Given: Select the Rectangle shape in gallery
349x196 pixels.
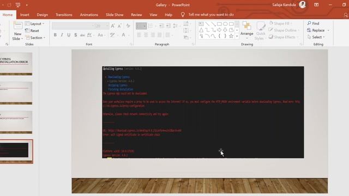Looking at the screenshot, I should [x=219, y=24].
